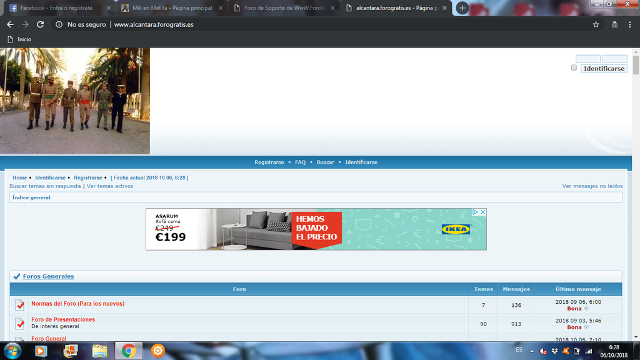Open the IKEA sofa advertisement banner
Image resolution: width=640 pixels, height=360 pixels.
coord(316,229)
